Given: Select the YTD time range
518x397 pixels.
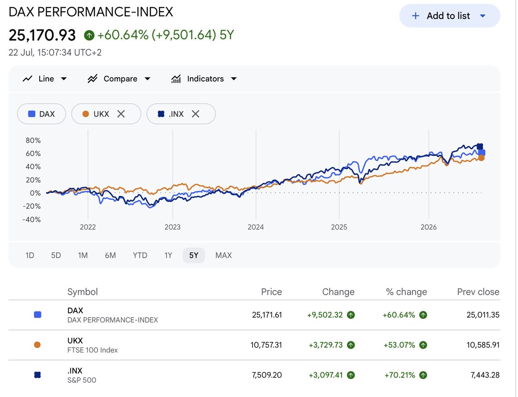Looking at the screenshot, I should tap(140, 255).
